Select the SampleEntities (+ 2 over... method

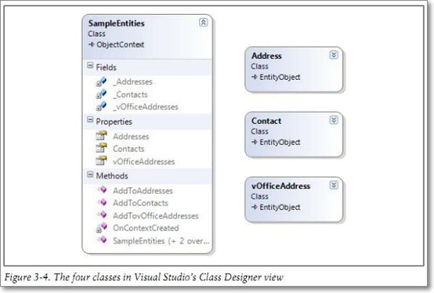click(161, 241)
